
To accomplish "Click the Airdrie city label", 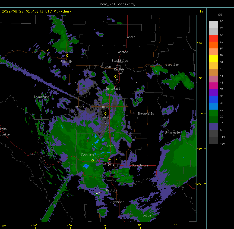I will [109, 146].
